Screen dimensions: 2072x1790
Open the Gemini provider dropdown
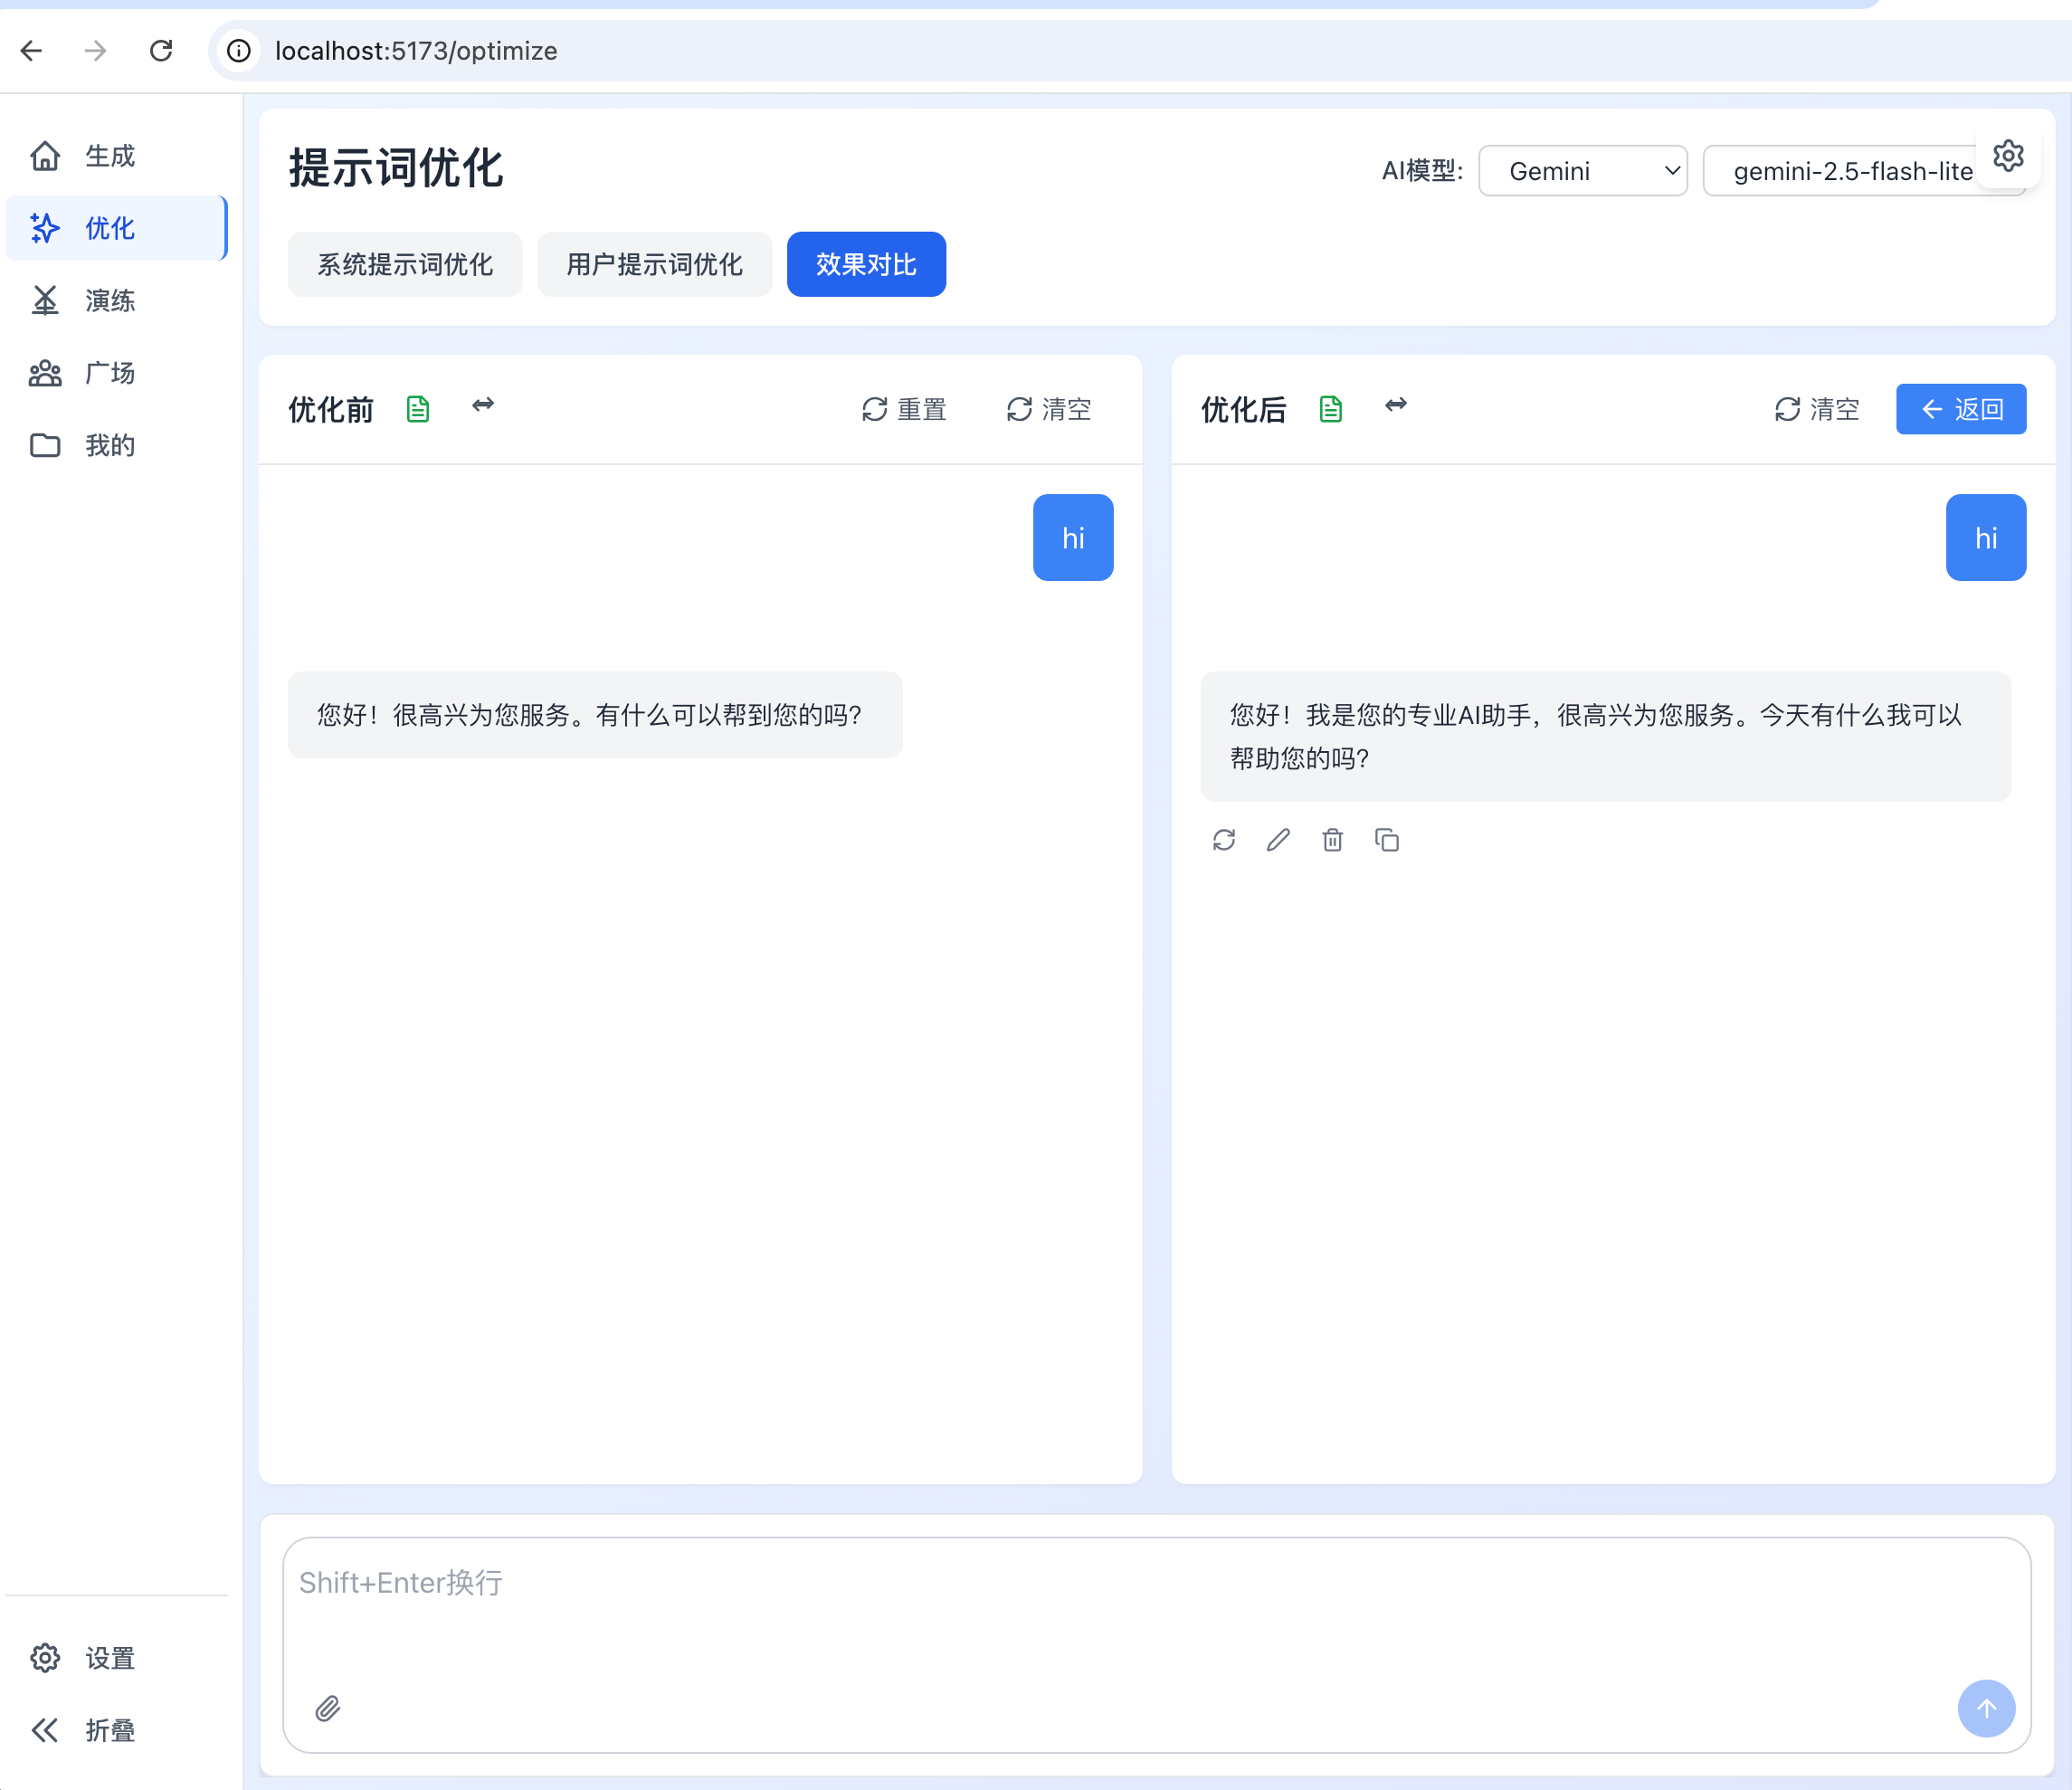point(1583,171)
